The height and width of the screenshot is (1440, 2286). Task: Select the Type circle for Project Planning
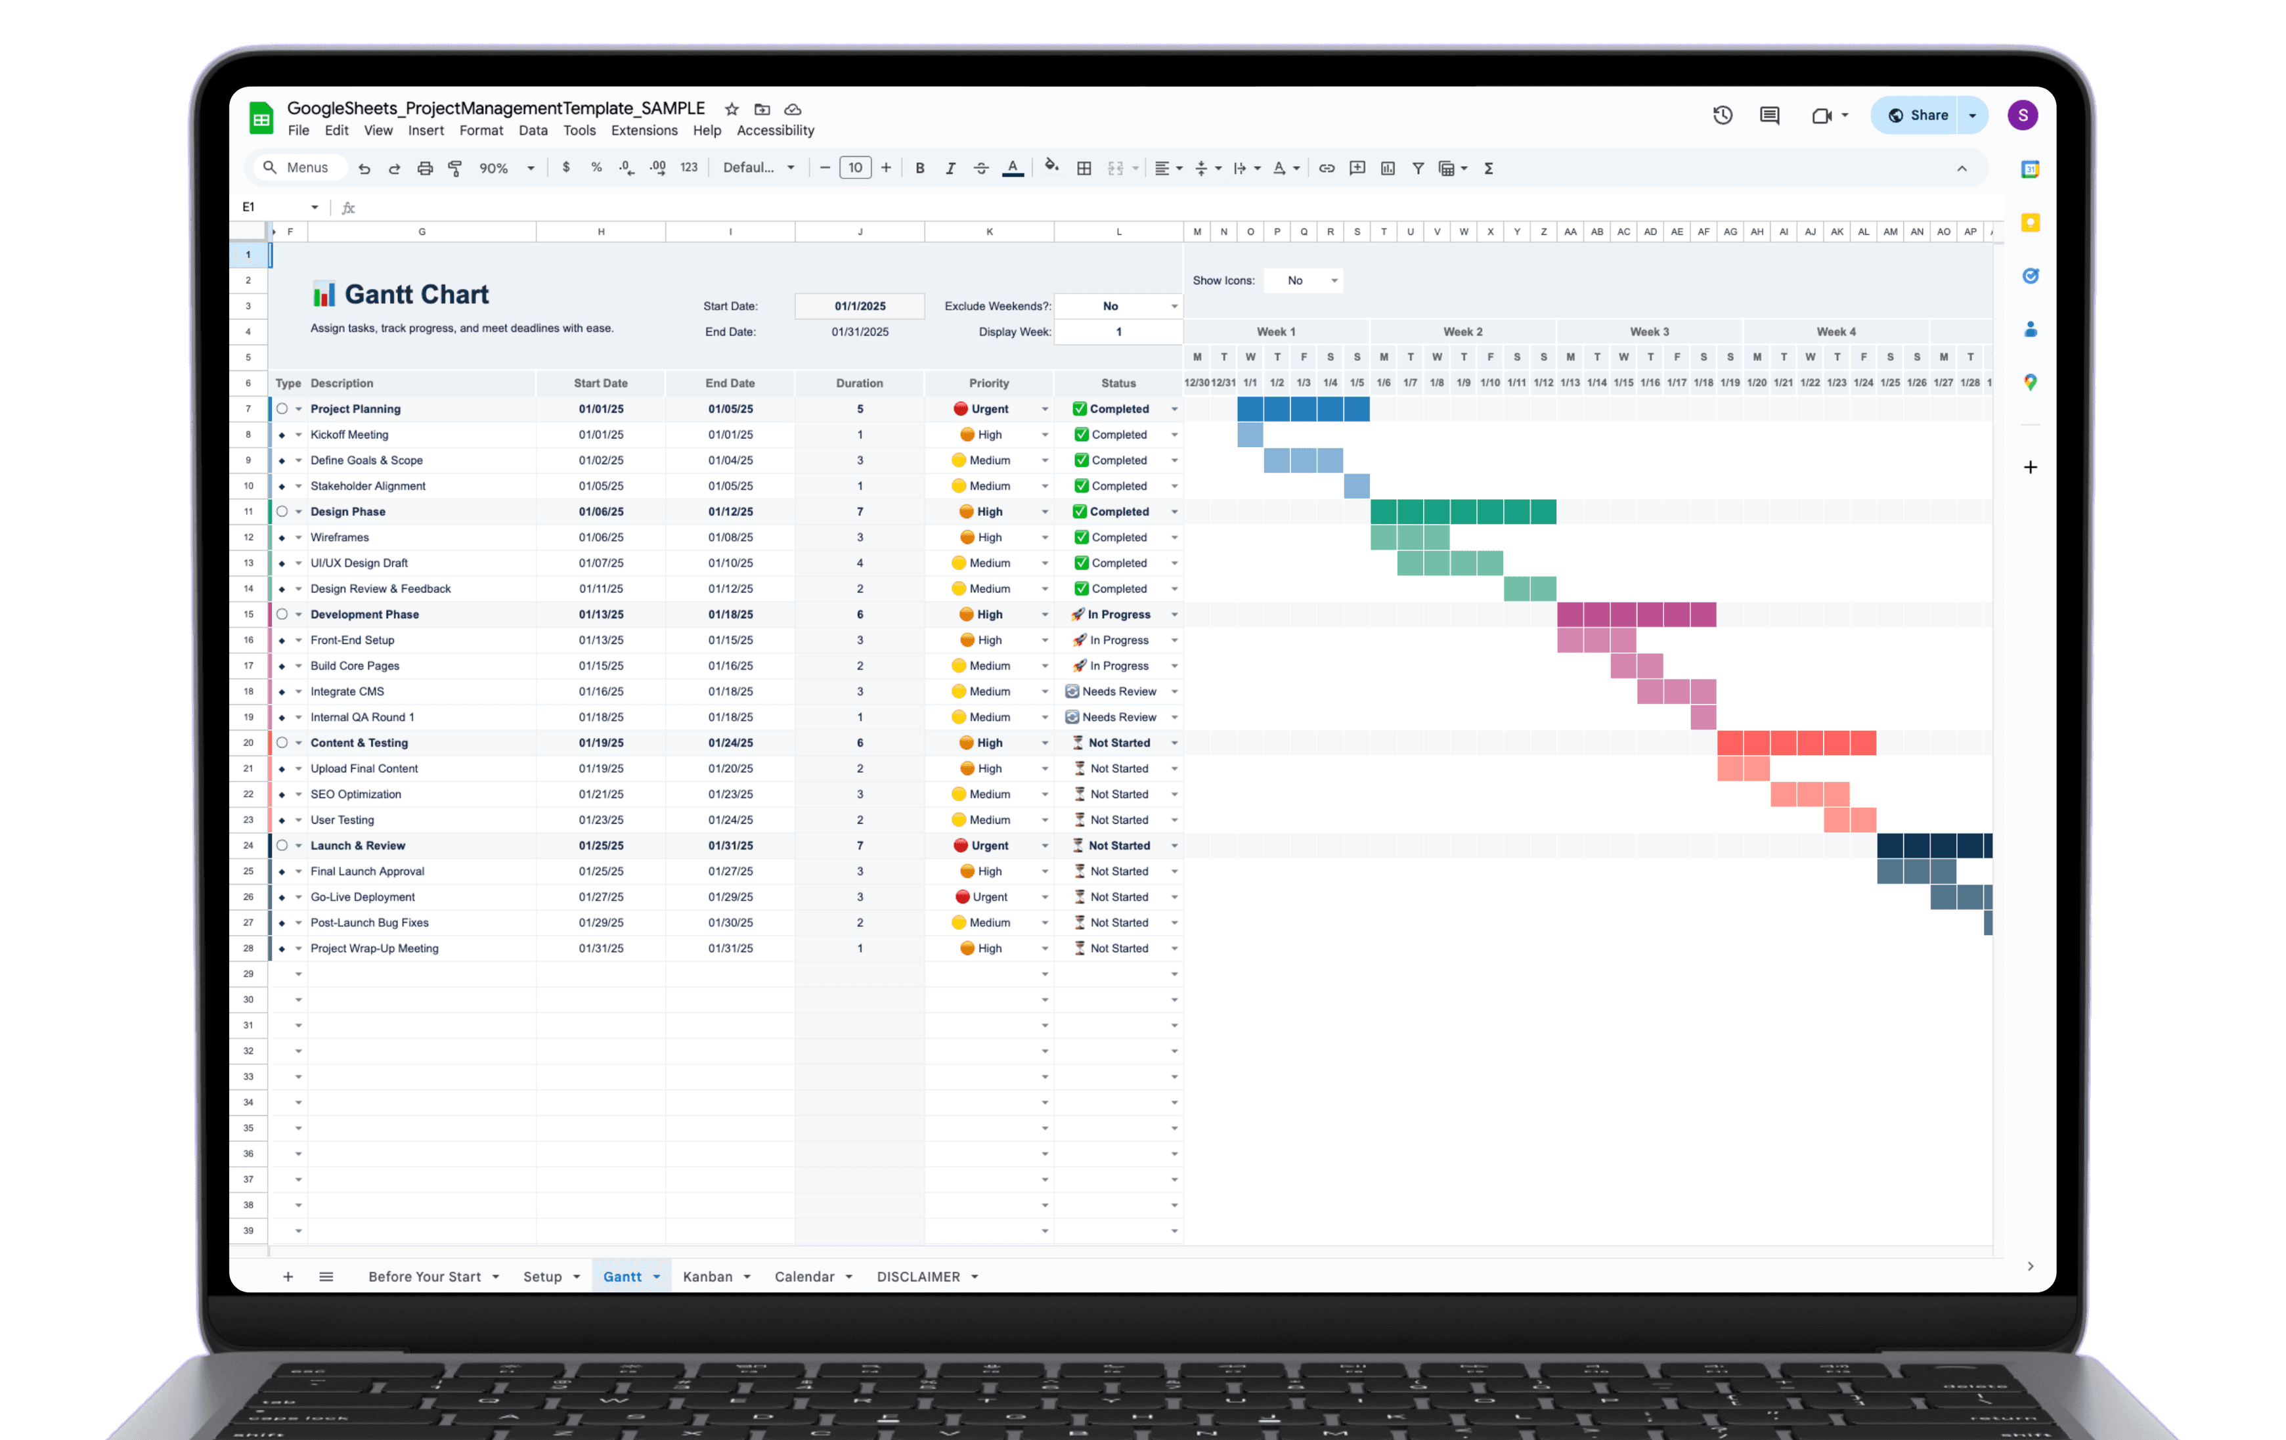click(281, 408)
